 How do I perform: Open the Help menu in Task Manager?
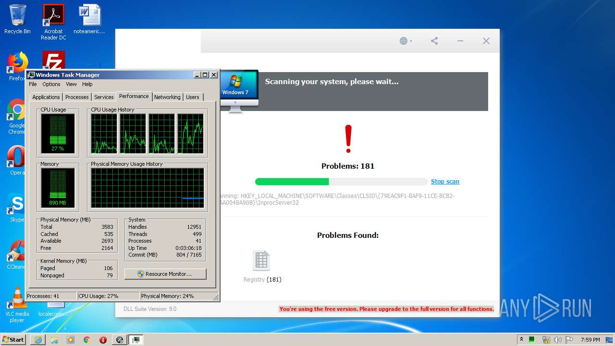click(x=87, y=84)
